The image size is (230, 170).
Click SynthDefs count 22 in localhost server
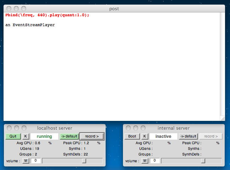86,154
